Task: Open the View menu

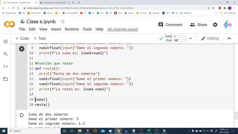Action: point(43,29)
